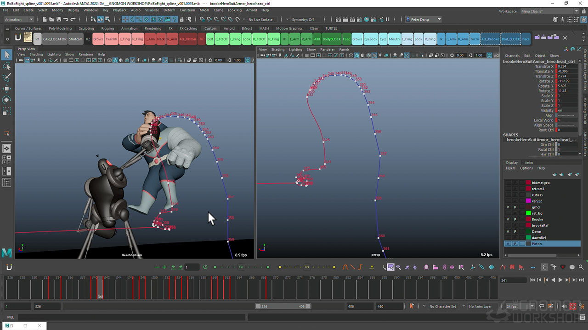Click the Auto Keyframe toggle icon
Screen dimensions: 588x330
[573, 306]
